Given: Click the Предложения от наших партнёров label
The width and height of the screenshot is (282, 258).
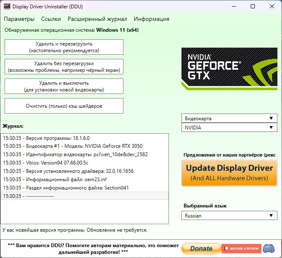Looking at the screenshot, I should [x=229, y=155].
